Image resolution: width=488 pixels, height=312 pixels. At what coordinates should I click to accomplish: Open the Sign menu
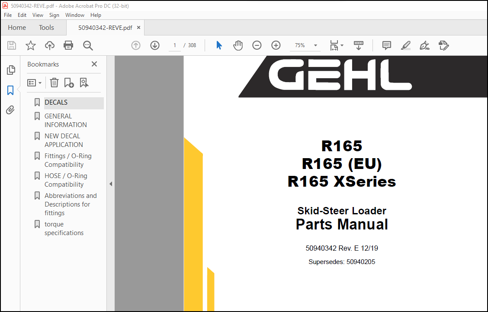tap(54, 15)
